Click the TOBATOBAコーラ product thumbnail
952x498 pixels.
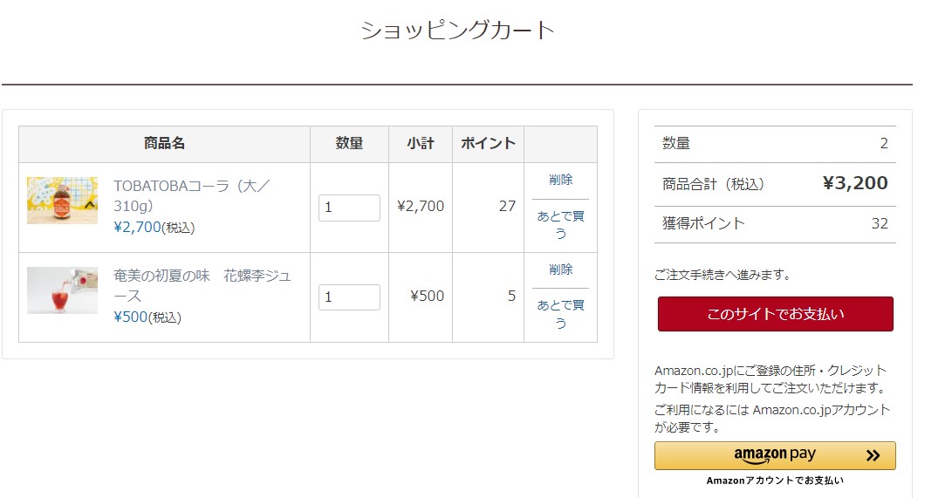62,201
